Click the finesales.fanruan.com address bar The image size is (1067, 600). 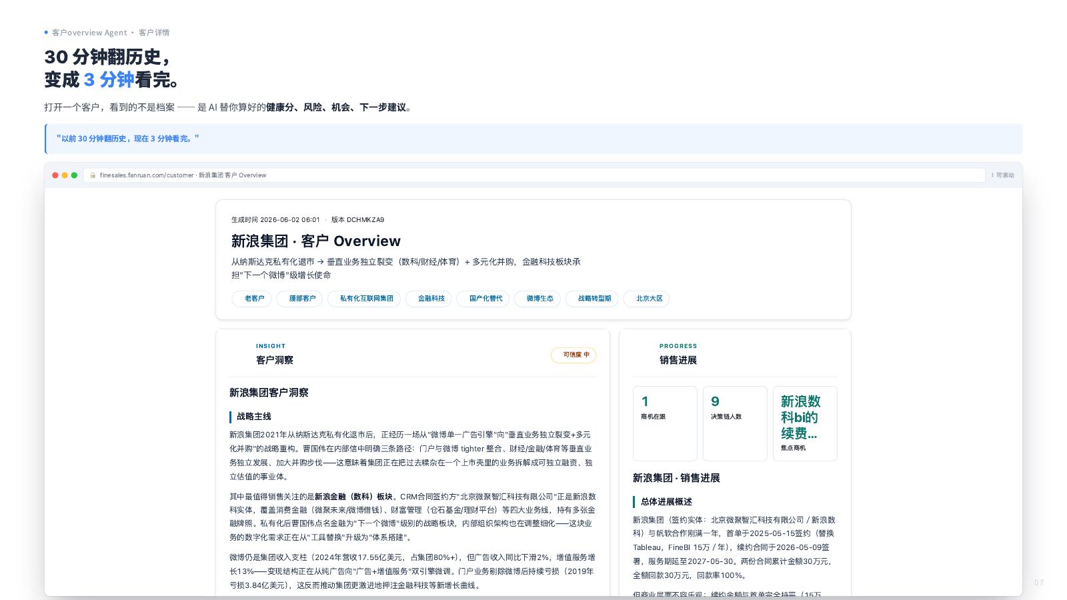(x=534, y=175)
